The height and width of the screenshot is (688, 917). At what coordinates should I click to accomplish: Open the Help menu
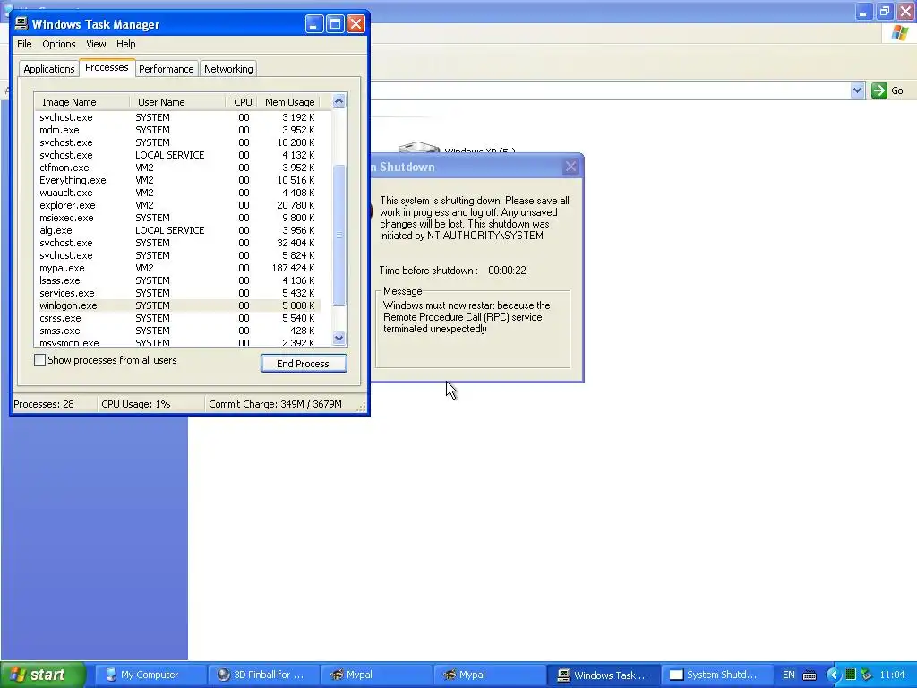pyautogui.click(x=125, y=44)
